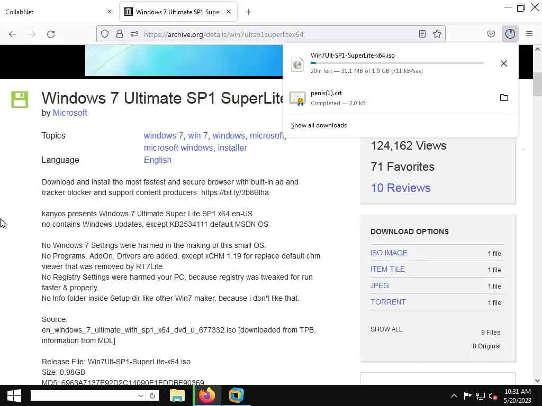
Task: Click the green floppy disk software icon
Action: 20,99
